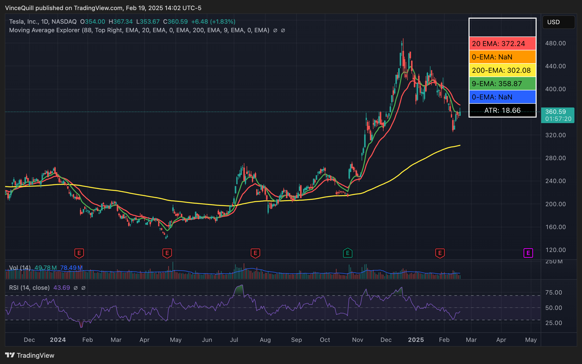Click the VinceQuill published on TradingView.com header

coord(103,8)
